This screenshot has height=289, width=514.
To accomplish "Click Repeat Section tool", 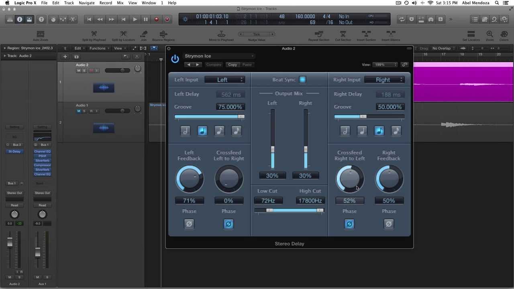I will (318, 36).
